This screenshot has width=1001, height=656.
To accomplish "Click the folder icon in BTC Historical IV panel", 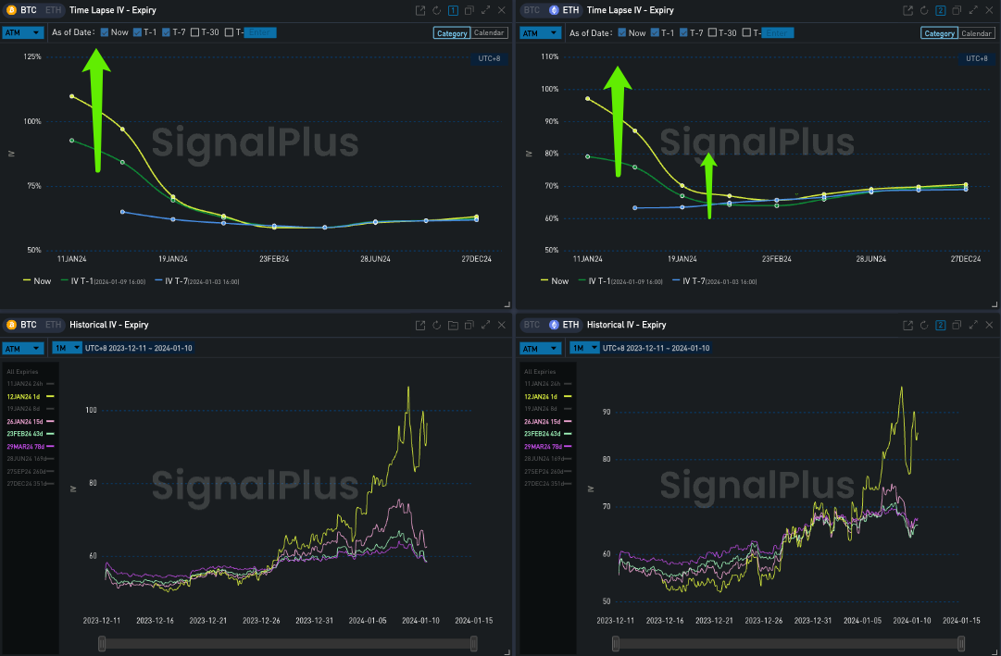I will tap(453, 325).
